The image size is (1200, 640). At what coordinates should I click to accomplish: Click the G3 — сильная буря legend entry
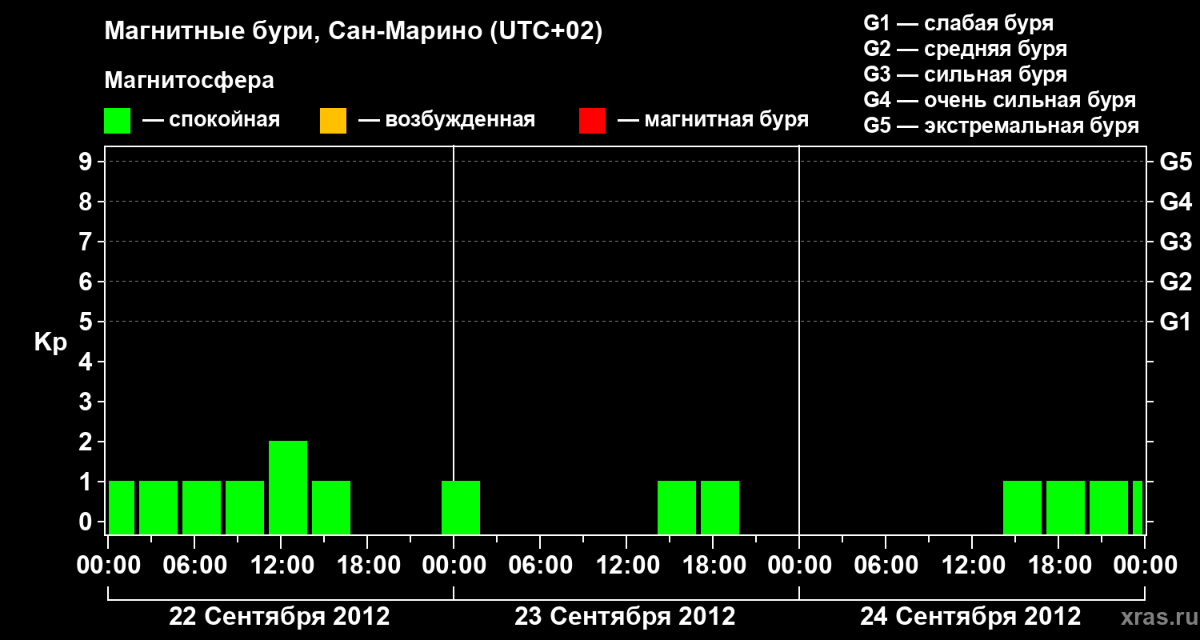pos(966,74)
